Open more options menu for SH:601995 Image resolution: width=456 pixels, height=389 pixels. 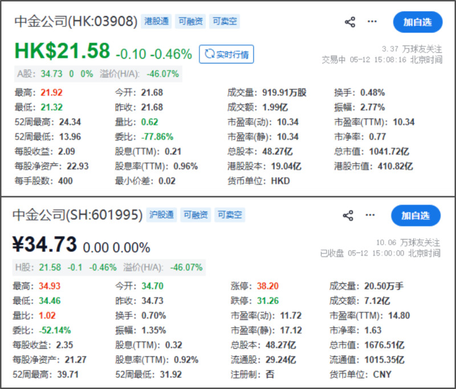point(370,215)
